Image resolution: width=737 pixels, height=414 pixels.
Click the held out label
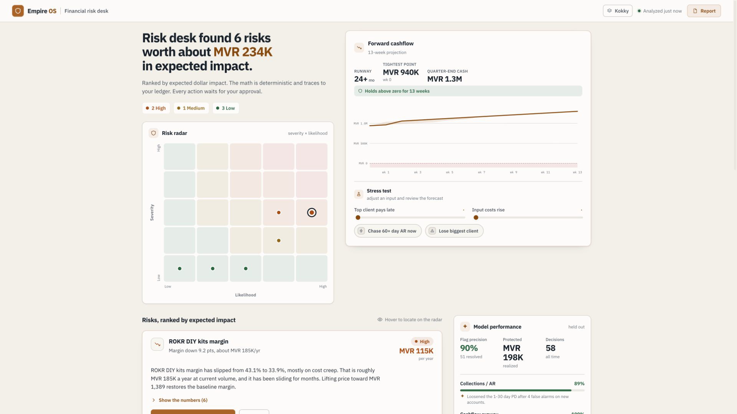[576, 327]
